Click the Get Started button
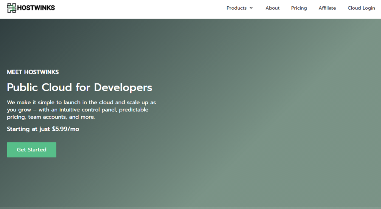 click(x=32, y=150)
